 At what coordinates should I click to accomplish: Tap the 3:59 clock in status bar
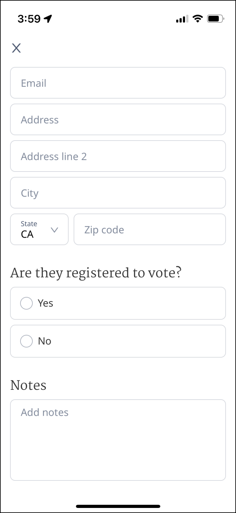pyautogui.click(x=29, y=19)
